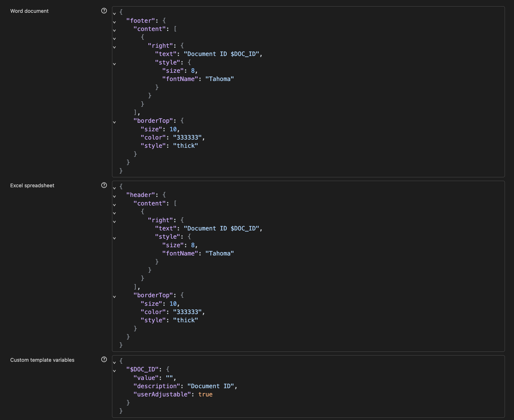
Task: Click "Tahoma" value in Word document editor
Action: coord(219,79)
